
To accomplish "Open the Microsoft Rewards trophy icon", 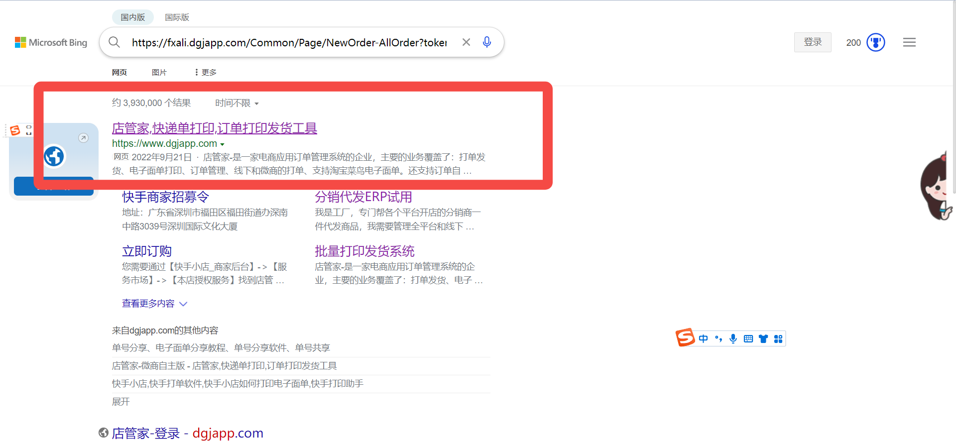I will coord(875,42).
